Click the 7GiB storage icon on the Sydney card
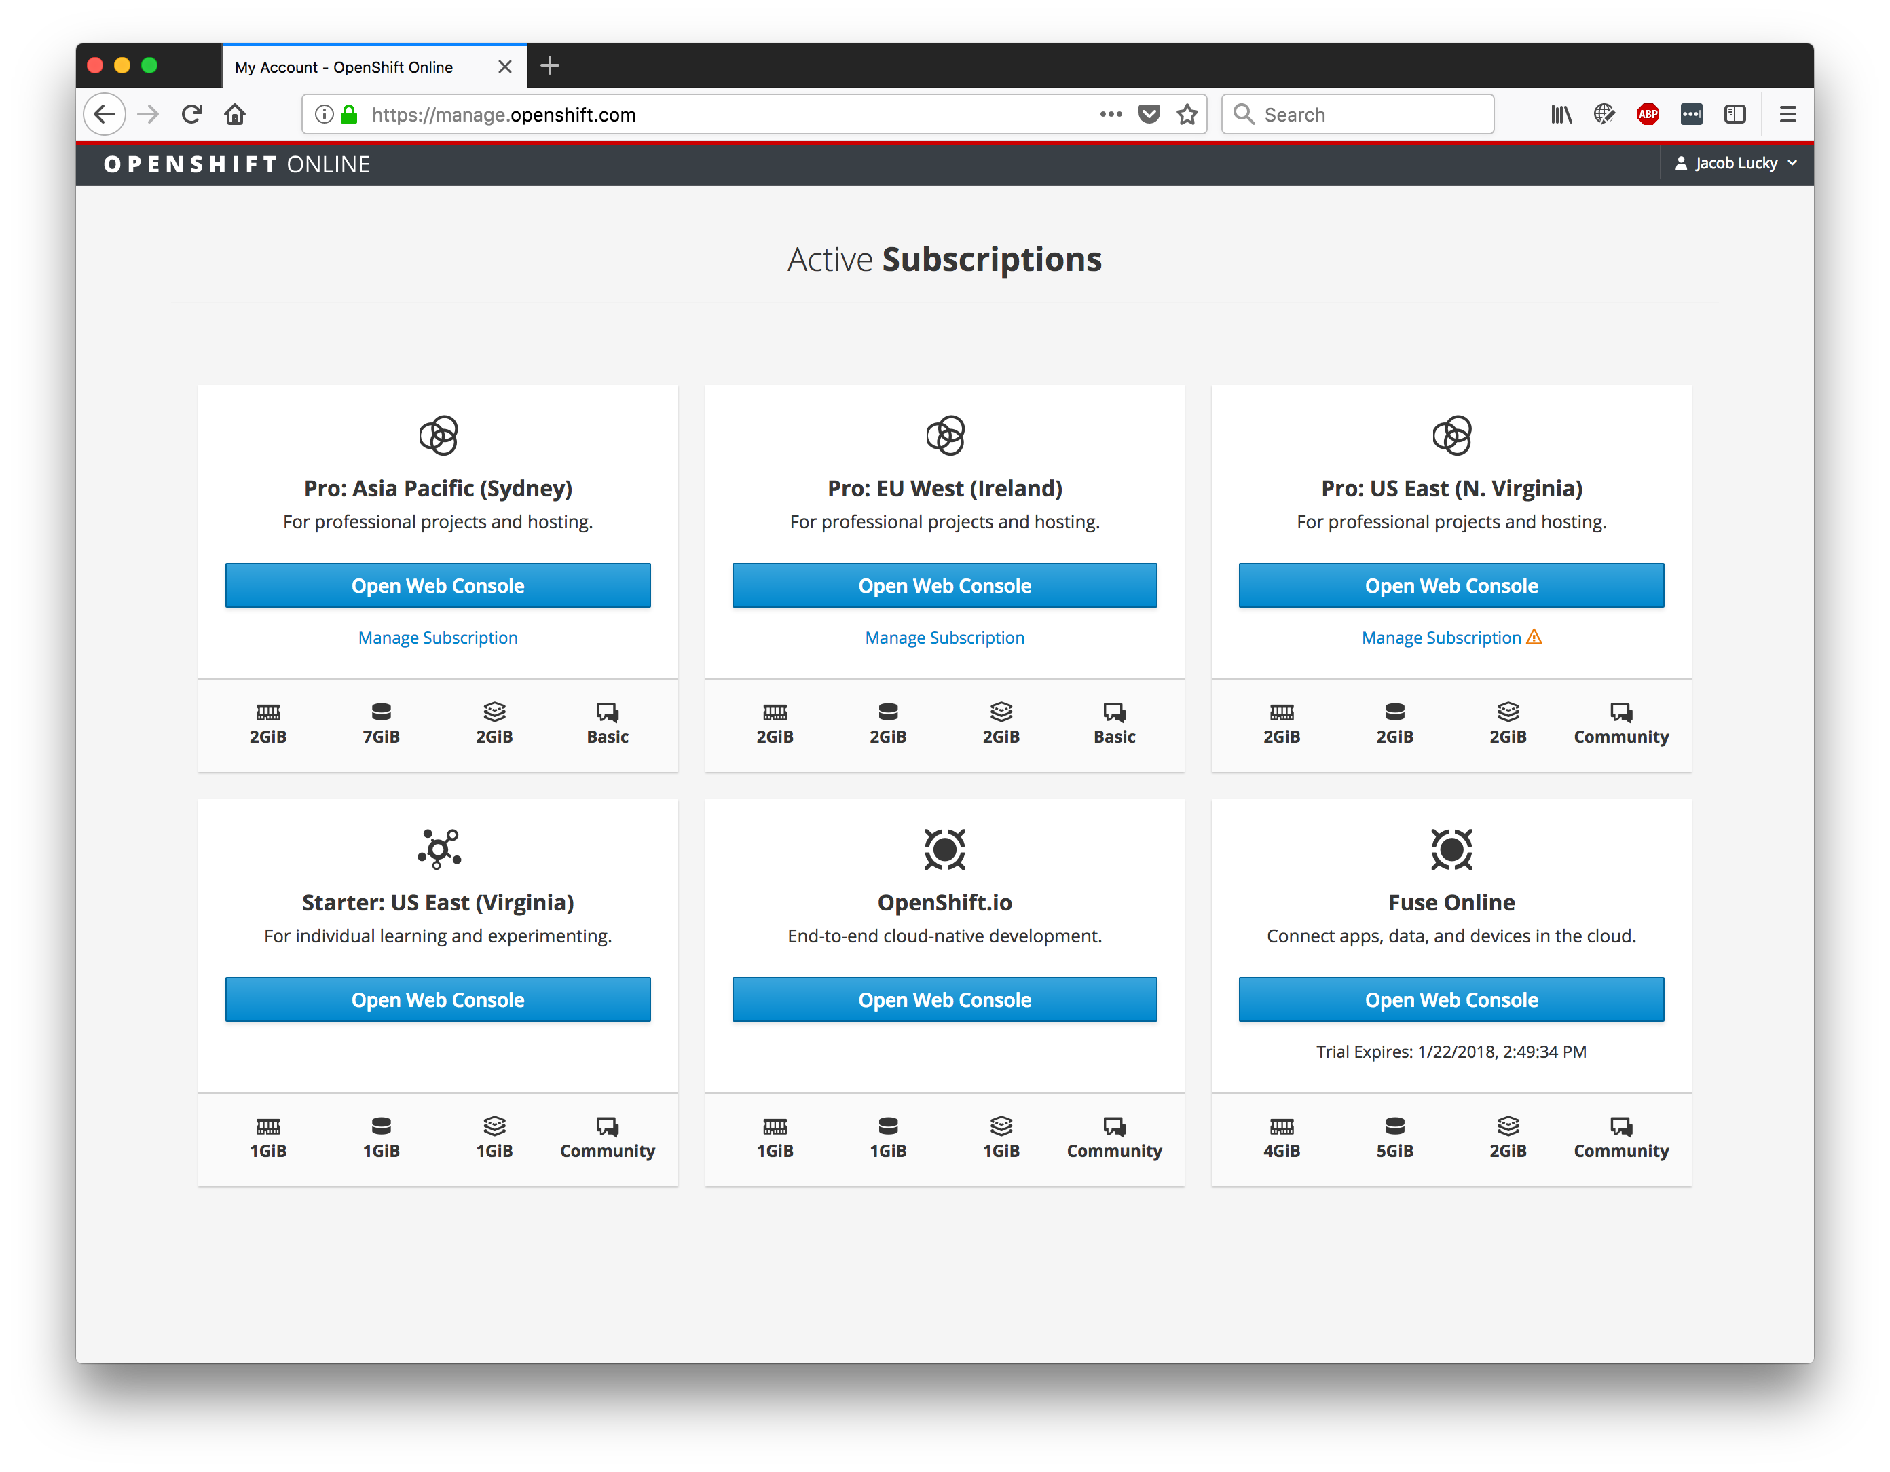Viewport: 1890px width, 1472px height. tap(381, 712)
